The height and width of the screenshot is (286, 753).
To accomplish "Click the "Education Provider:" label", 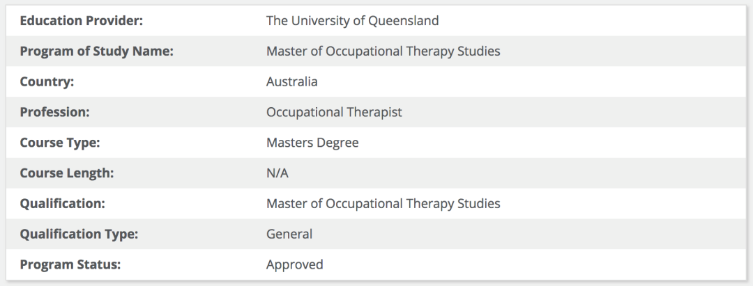I will point(81,21).
